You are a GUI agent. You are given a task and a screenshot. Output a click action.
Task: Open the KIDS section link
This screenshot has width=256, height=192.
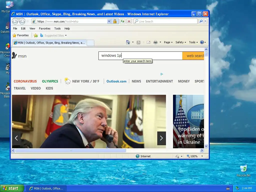click(x=49, y=88)
